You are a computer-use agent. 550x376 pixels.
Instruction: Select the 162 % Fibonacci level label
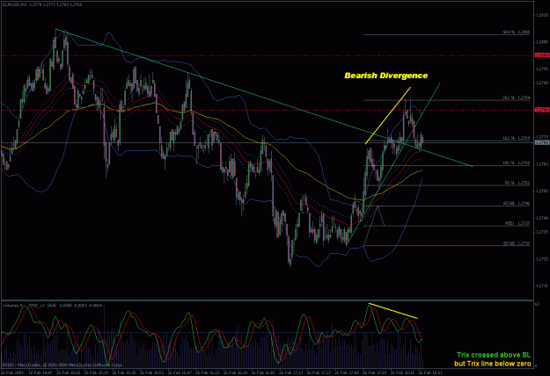(x=516, y=138)
